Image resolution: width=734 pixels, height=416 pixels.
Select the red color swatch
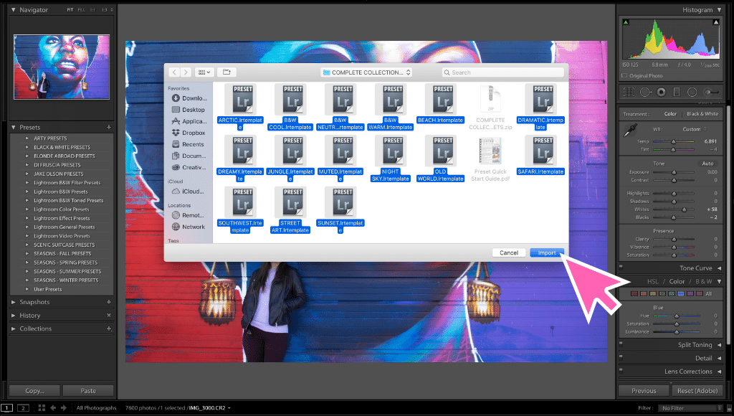tap(634, 294)
